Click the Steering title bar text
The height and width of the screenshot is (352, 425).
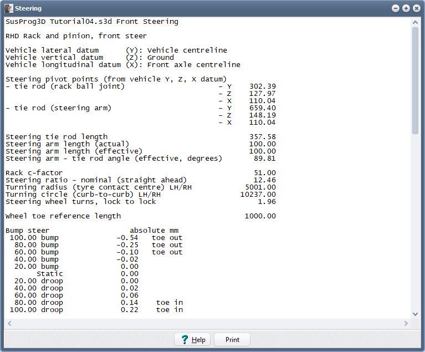pos(28,8)
